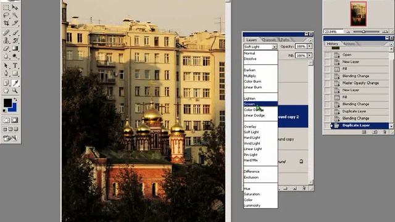
Task: Set history brush source beside Open state
Action: coord(327,55)
